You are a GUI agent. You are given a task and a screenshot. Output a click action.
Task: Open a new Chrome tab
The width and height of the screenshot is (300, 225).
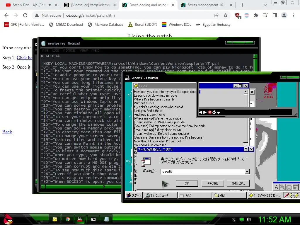(242, 5)
